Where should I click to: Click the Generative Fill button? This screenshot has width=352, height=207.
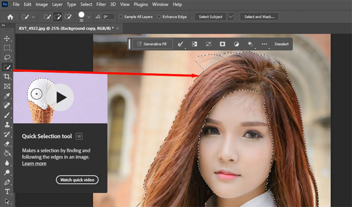(152, 44)
